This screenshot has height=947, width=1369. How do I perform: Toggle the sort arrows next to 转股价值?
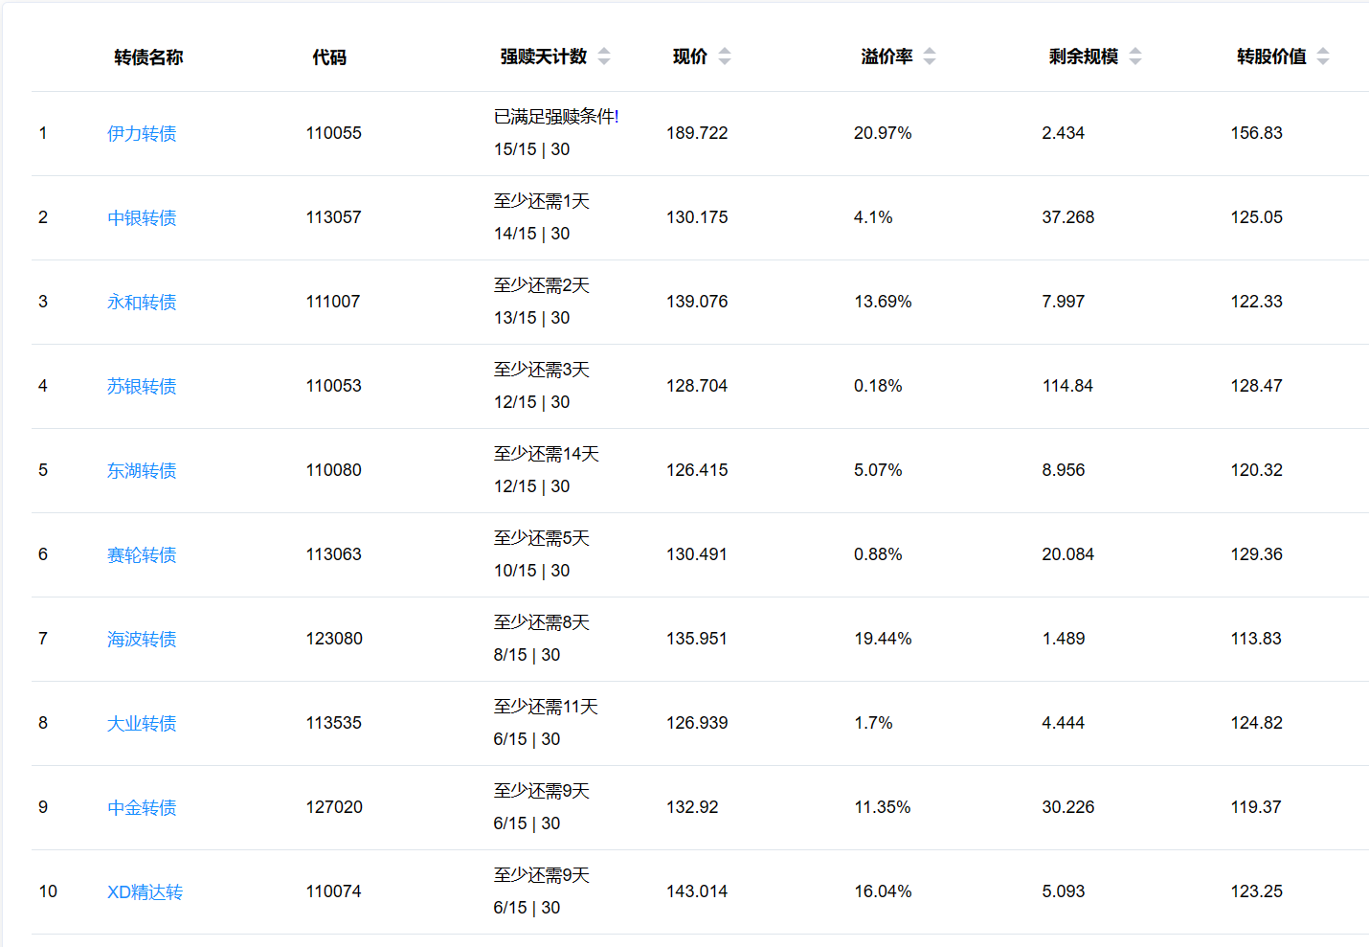point(1323,56)
